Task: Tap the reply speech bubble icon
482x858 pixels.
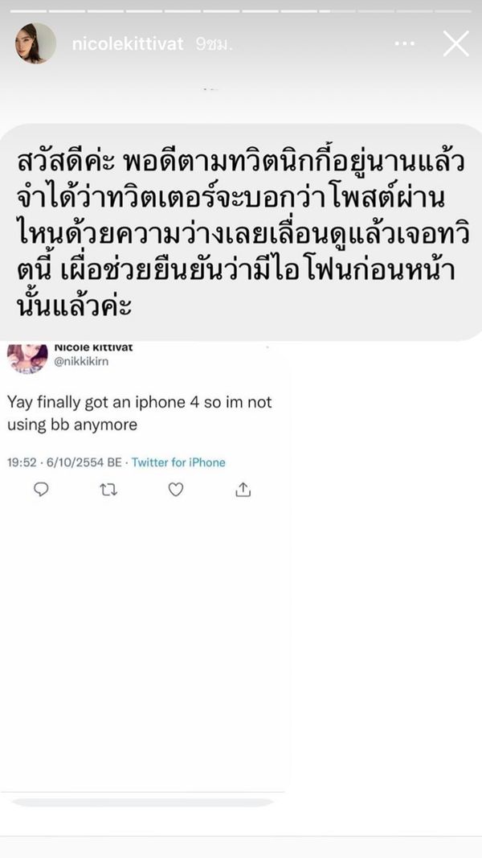Action: click(42, 489)
